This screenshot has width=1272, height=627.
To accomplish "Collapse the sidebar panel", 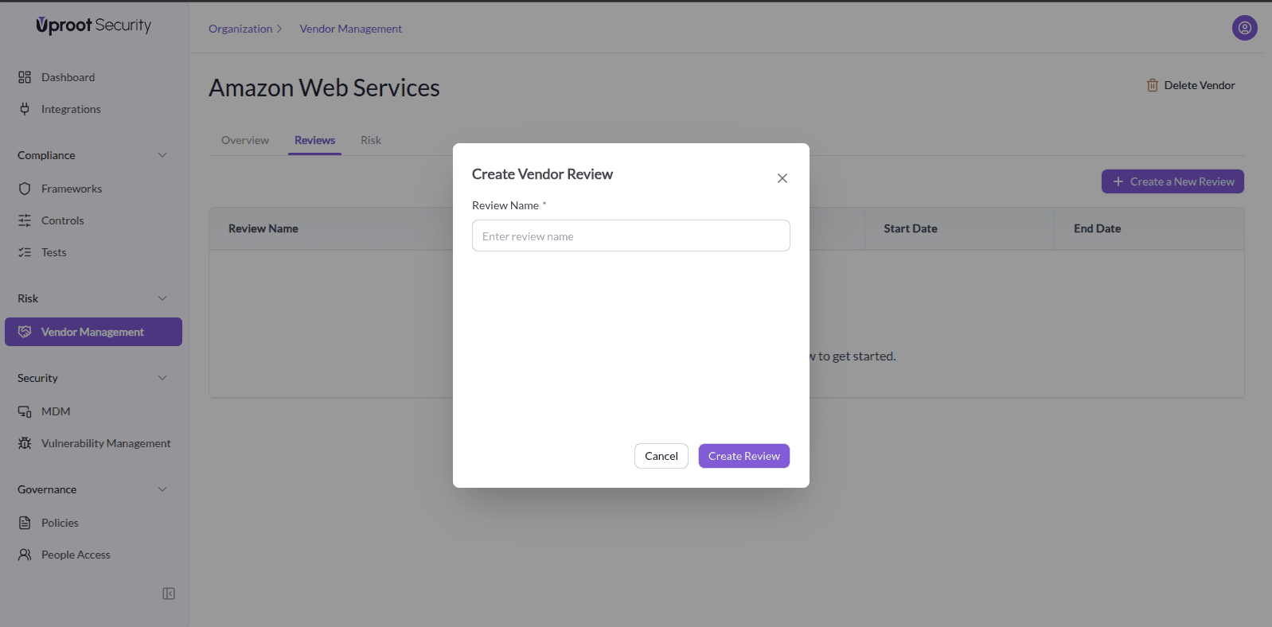I will (x=169, y=594).
